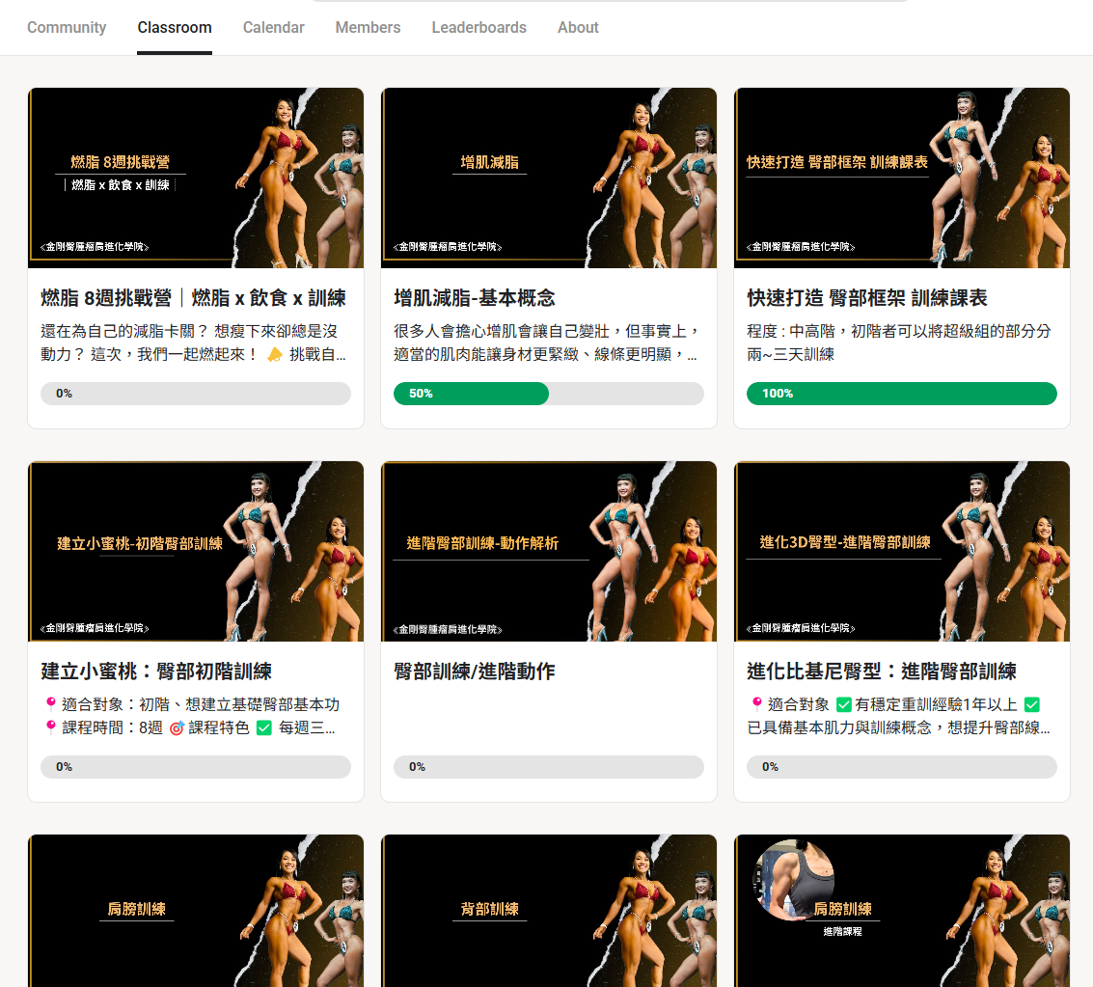The image size is (1093, 987).
Task: Click 0% progress bar of 建立小蜜桃
Action: coord(196,767)
